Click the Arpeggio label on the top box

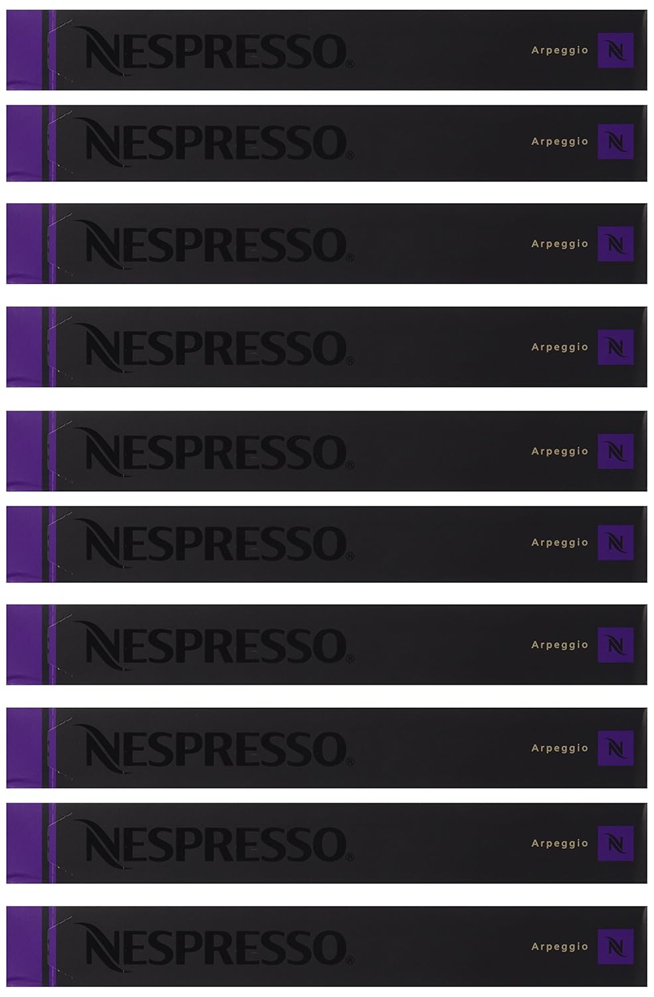[x=560, y=51]
